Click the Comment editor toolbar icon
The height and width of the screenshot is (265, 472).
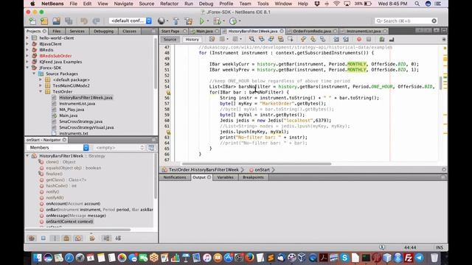[x=382, y=39]
